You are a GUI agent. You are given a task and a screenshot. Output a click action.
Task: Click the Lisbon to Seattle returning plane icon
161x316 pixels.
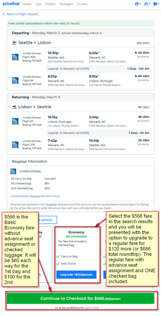coord(14,107)
